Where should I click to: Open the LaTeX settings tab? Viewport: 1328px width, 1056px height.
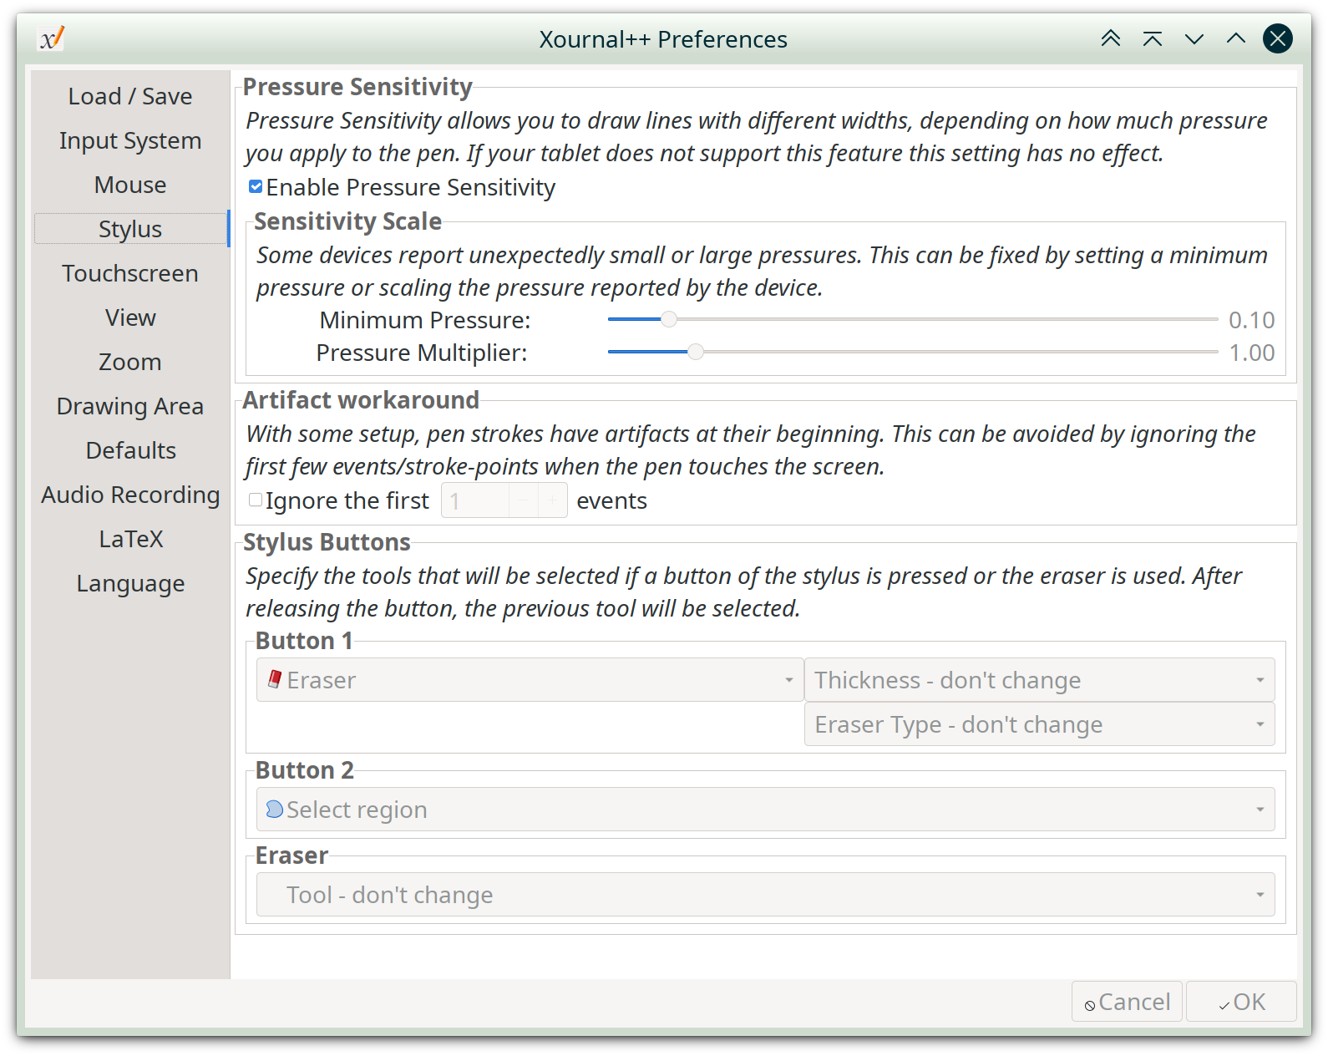point(130,539)
